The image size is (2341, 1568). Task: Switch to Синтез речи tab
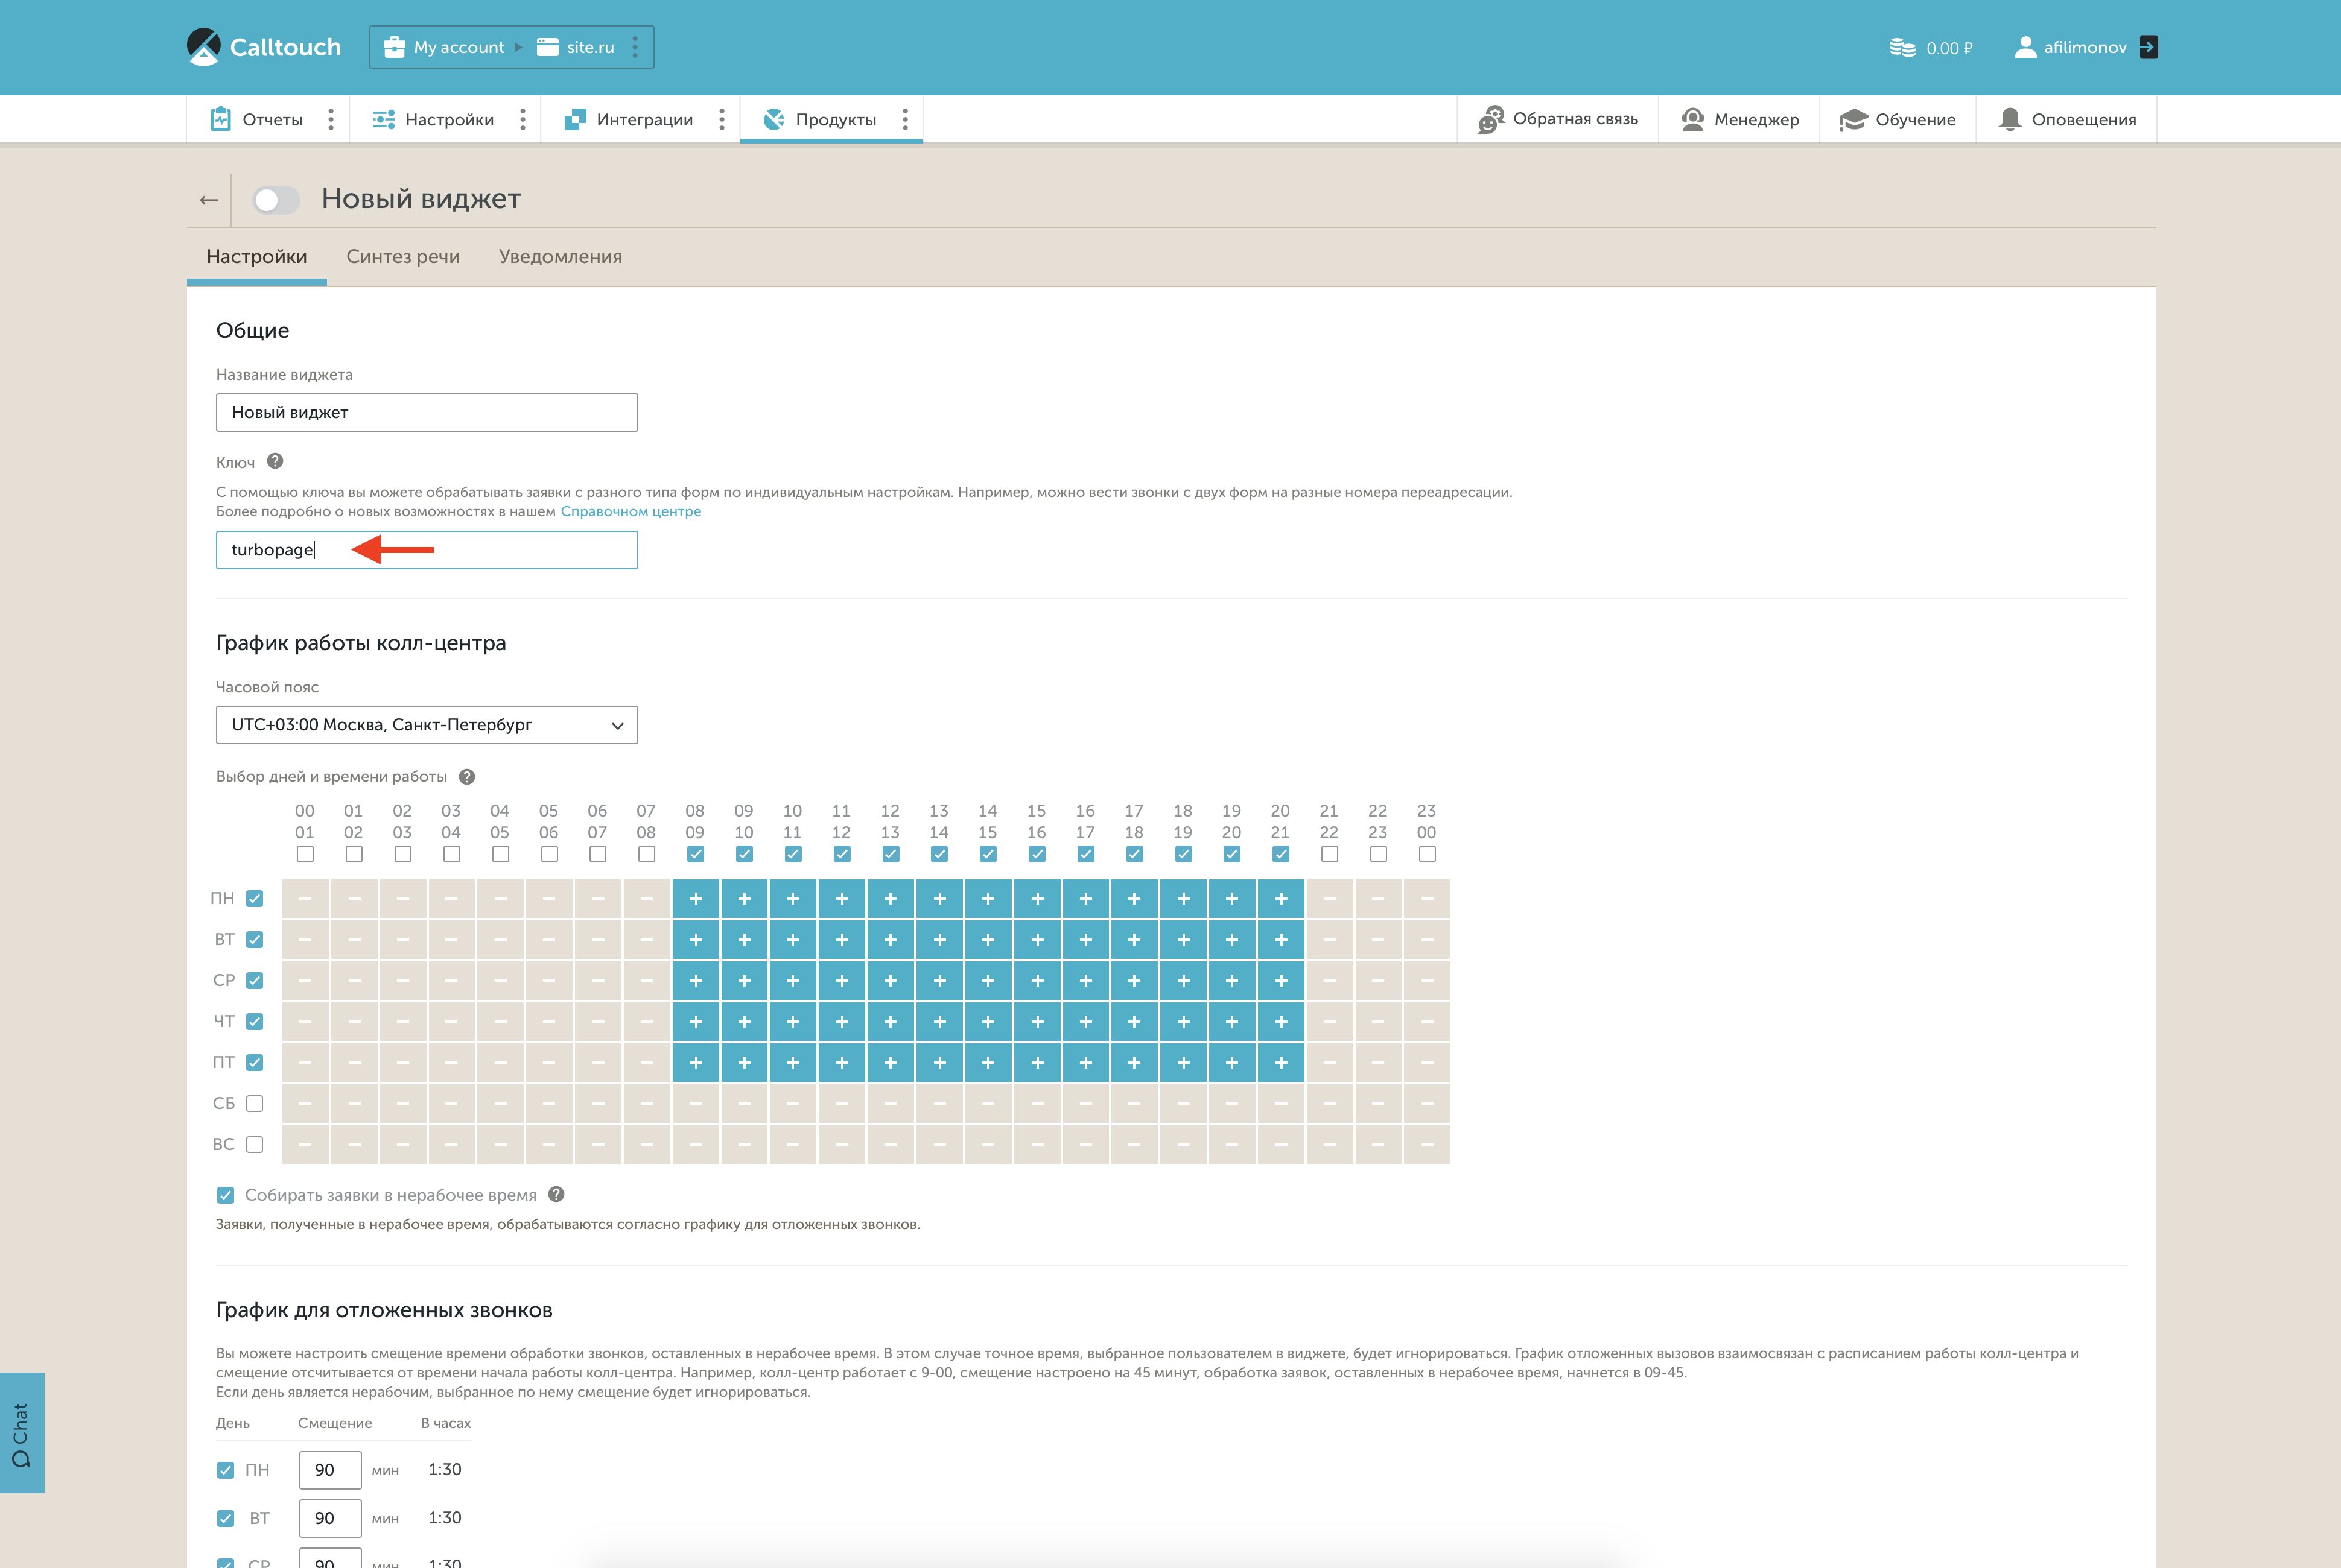(403, 257)
